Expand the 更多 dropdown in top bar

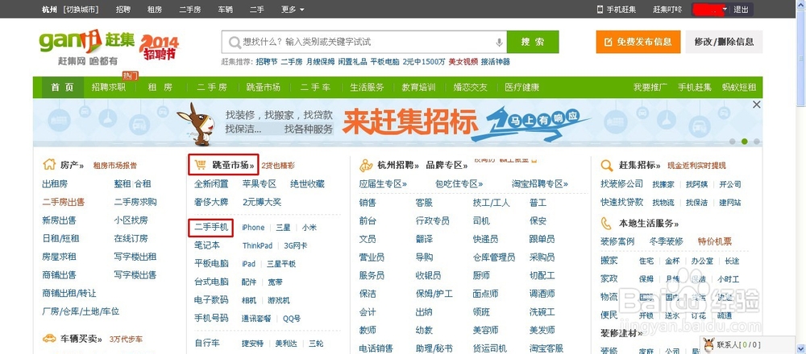(293, 9)
